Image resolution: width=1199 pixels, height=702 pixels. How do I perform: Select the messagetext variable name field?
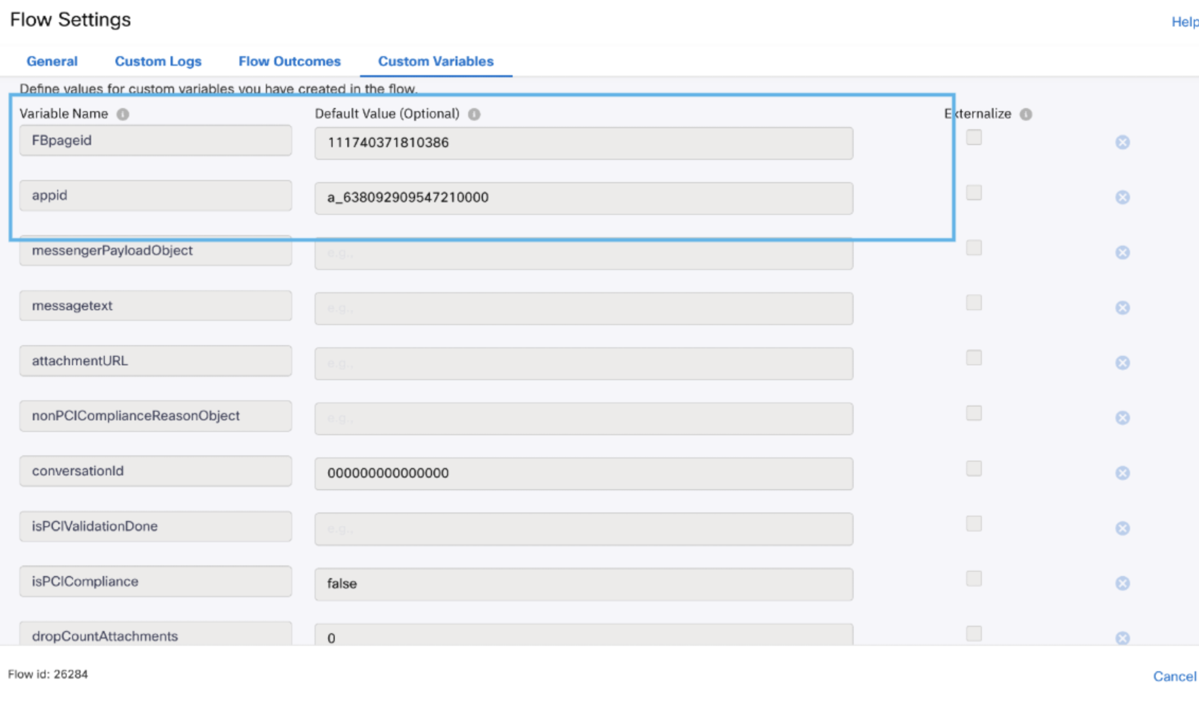point(156,305)
